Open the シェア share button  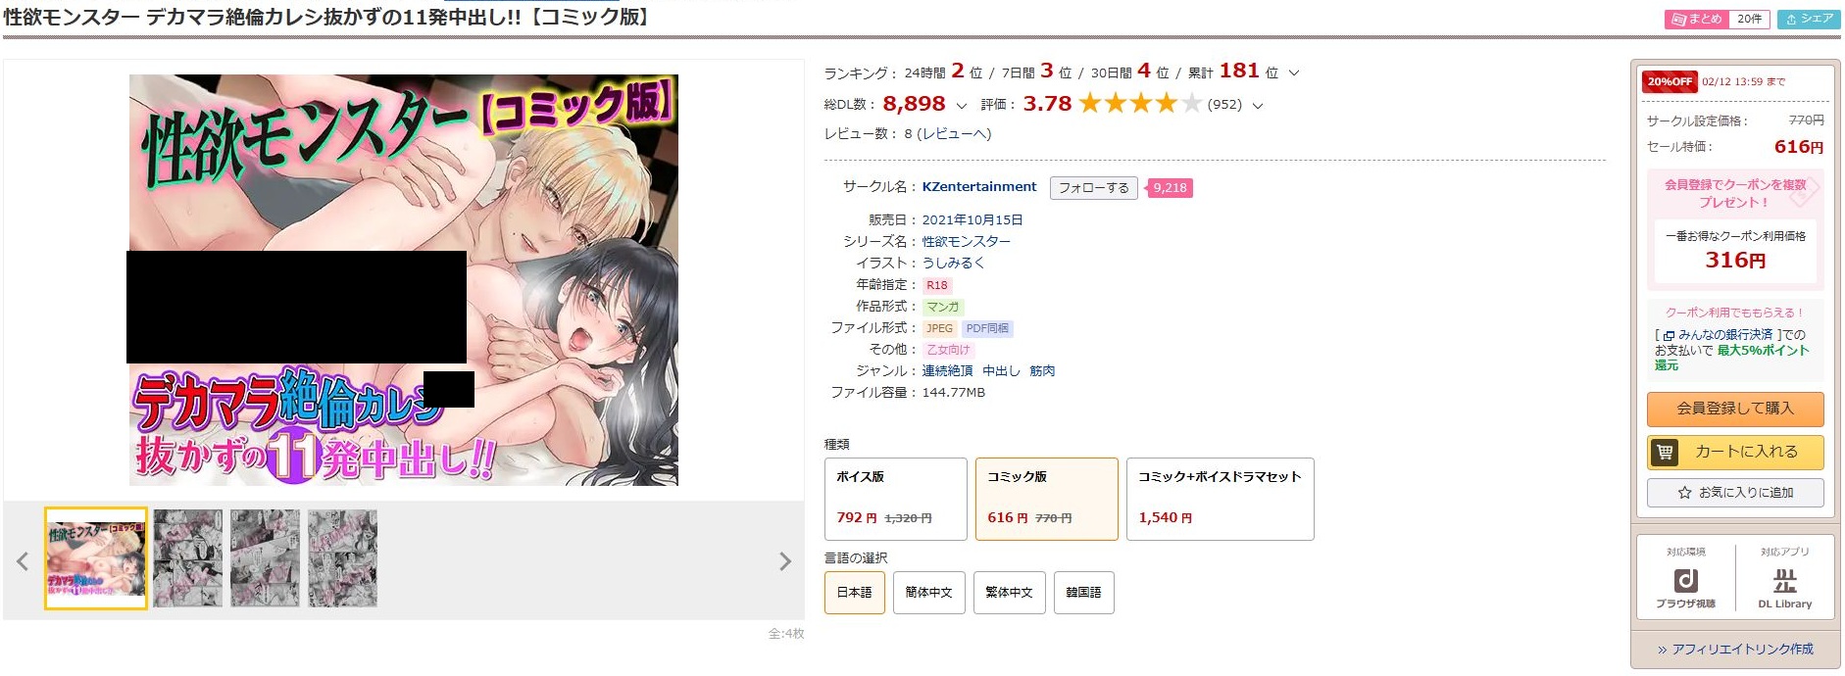pos(1809,19)
